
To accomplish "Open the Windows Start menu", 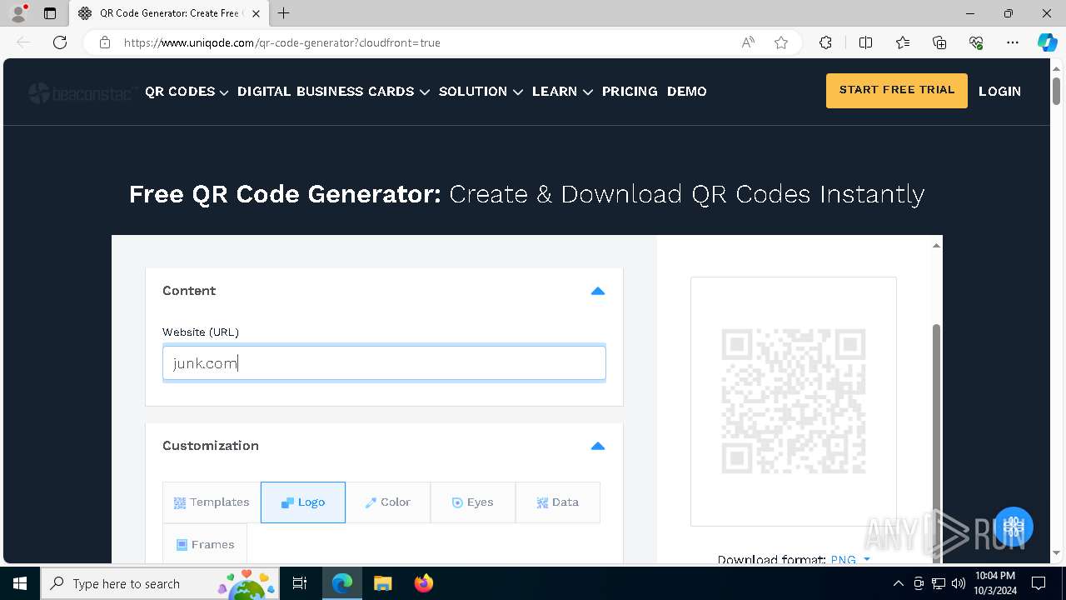I will click(x=20, y=583).
